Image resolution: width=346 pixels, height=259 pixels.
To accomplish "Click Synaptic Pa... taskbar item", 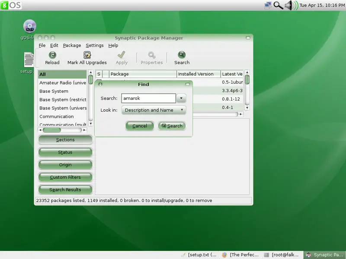I will click(324, 255).
